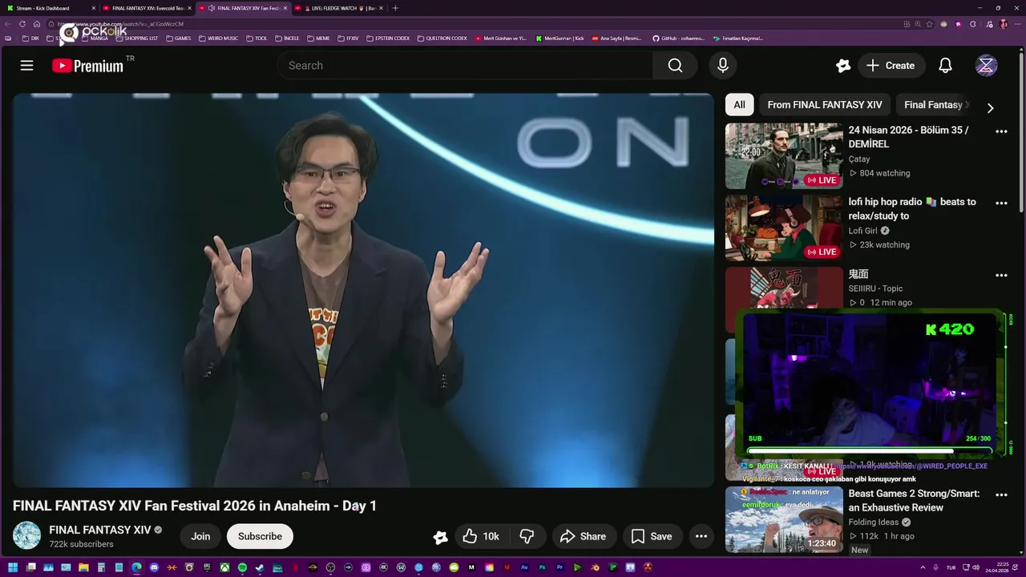The width and height of the screenshot is (1026, 577).
Task: Share the Fan Festival video
Action: pyautogui.click(x=583, y=536)
